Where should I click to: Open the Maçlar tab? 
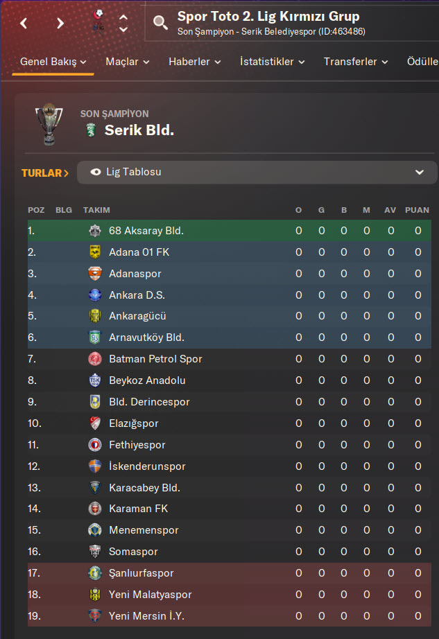[128, 62]
